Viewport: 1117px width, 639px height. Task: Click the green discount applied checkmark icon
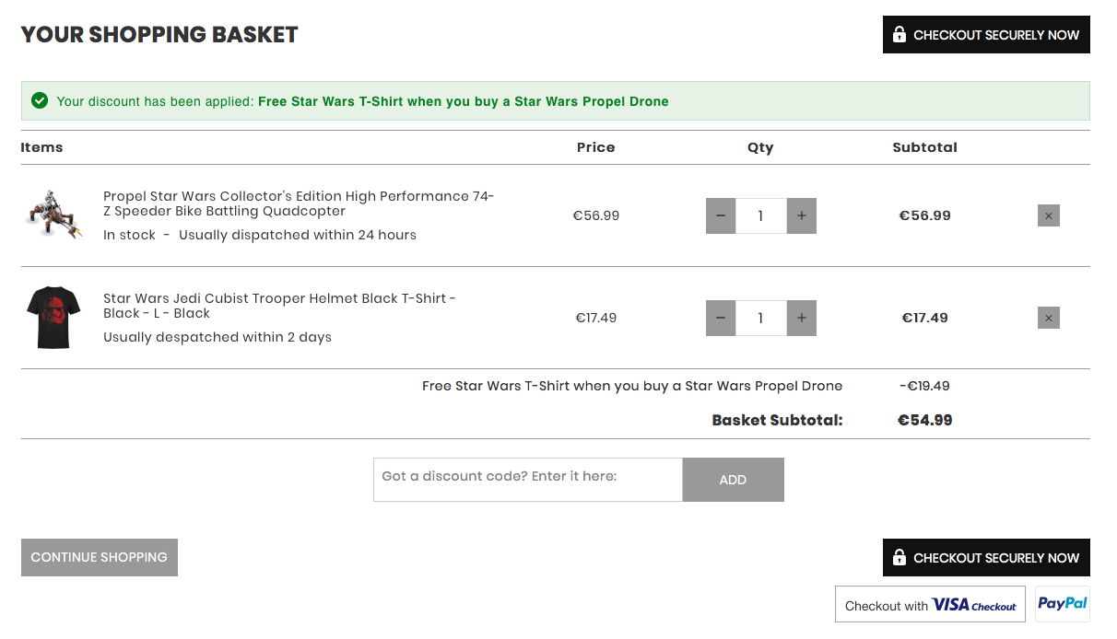(40, 100)
